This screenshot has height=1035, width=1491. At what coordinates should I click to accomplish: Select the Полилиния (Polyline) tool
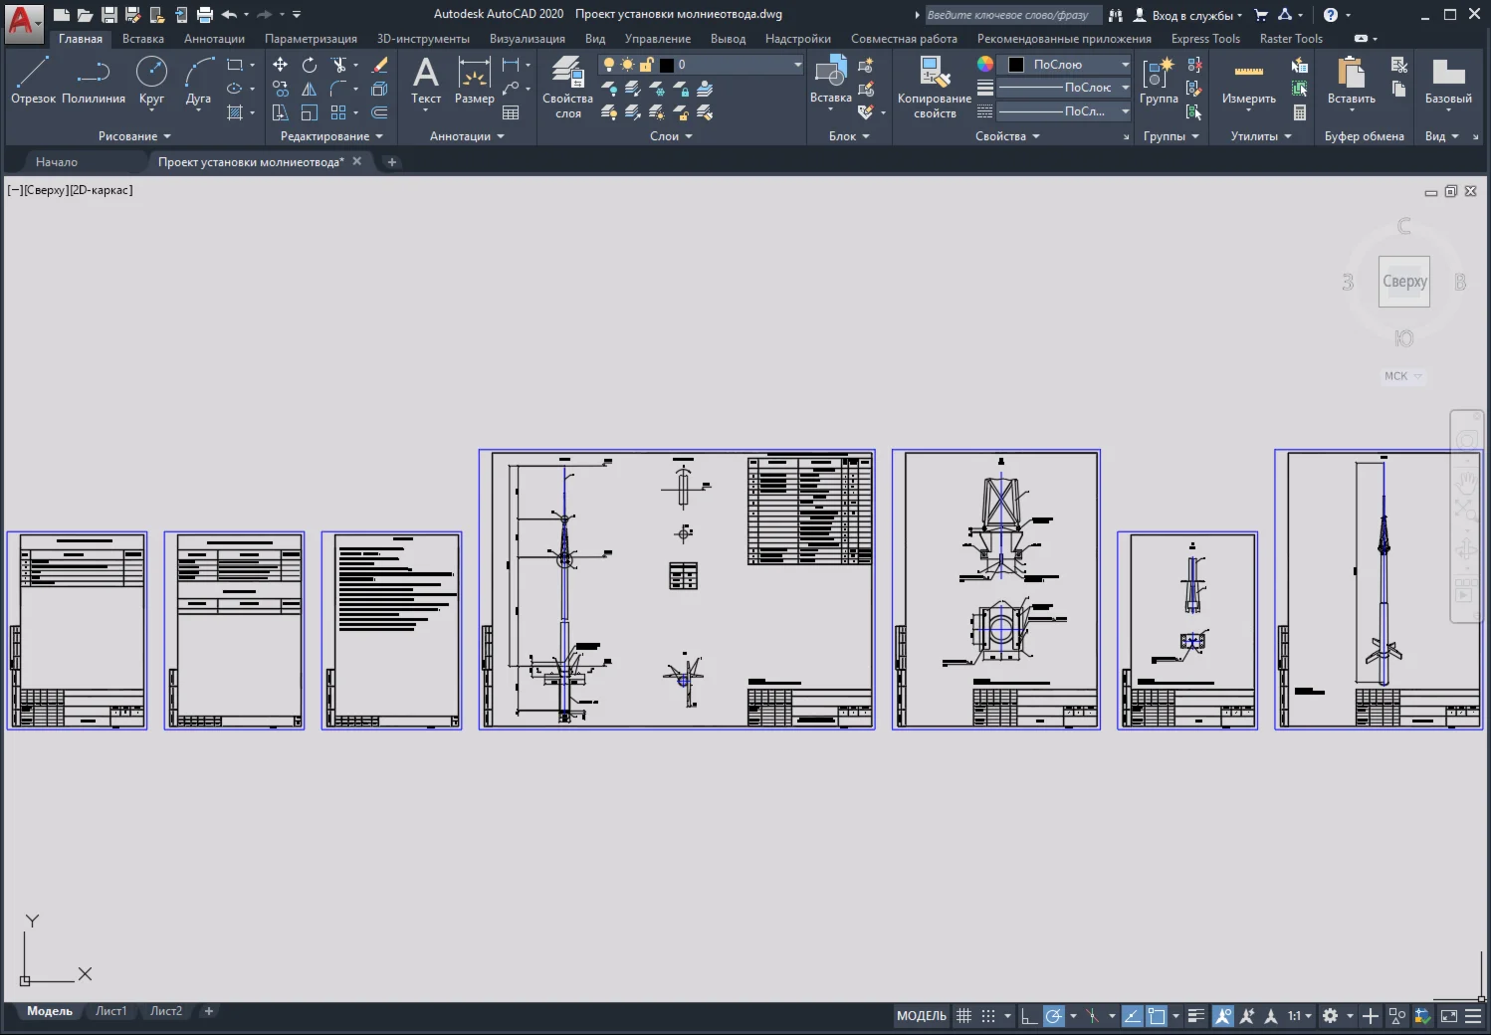(x=94, y=80)
